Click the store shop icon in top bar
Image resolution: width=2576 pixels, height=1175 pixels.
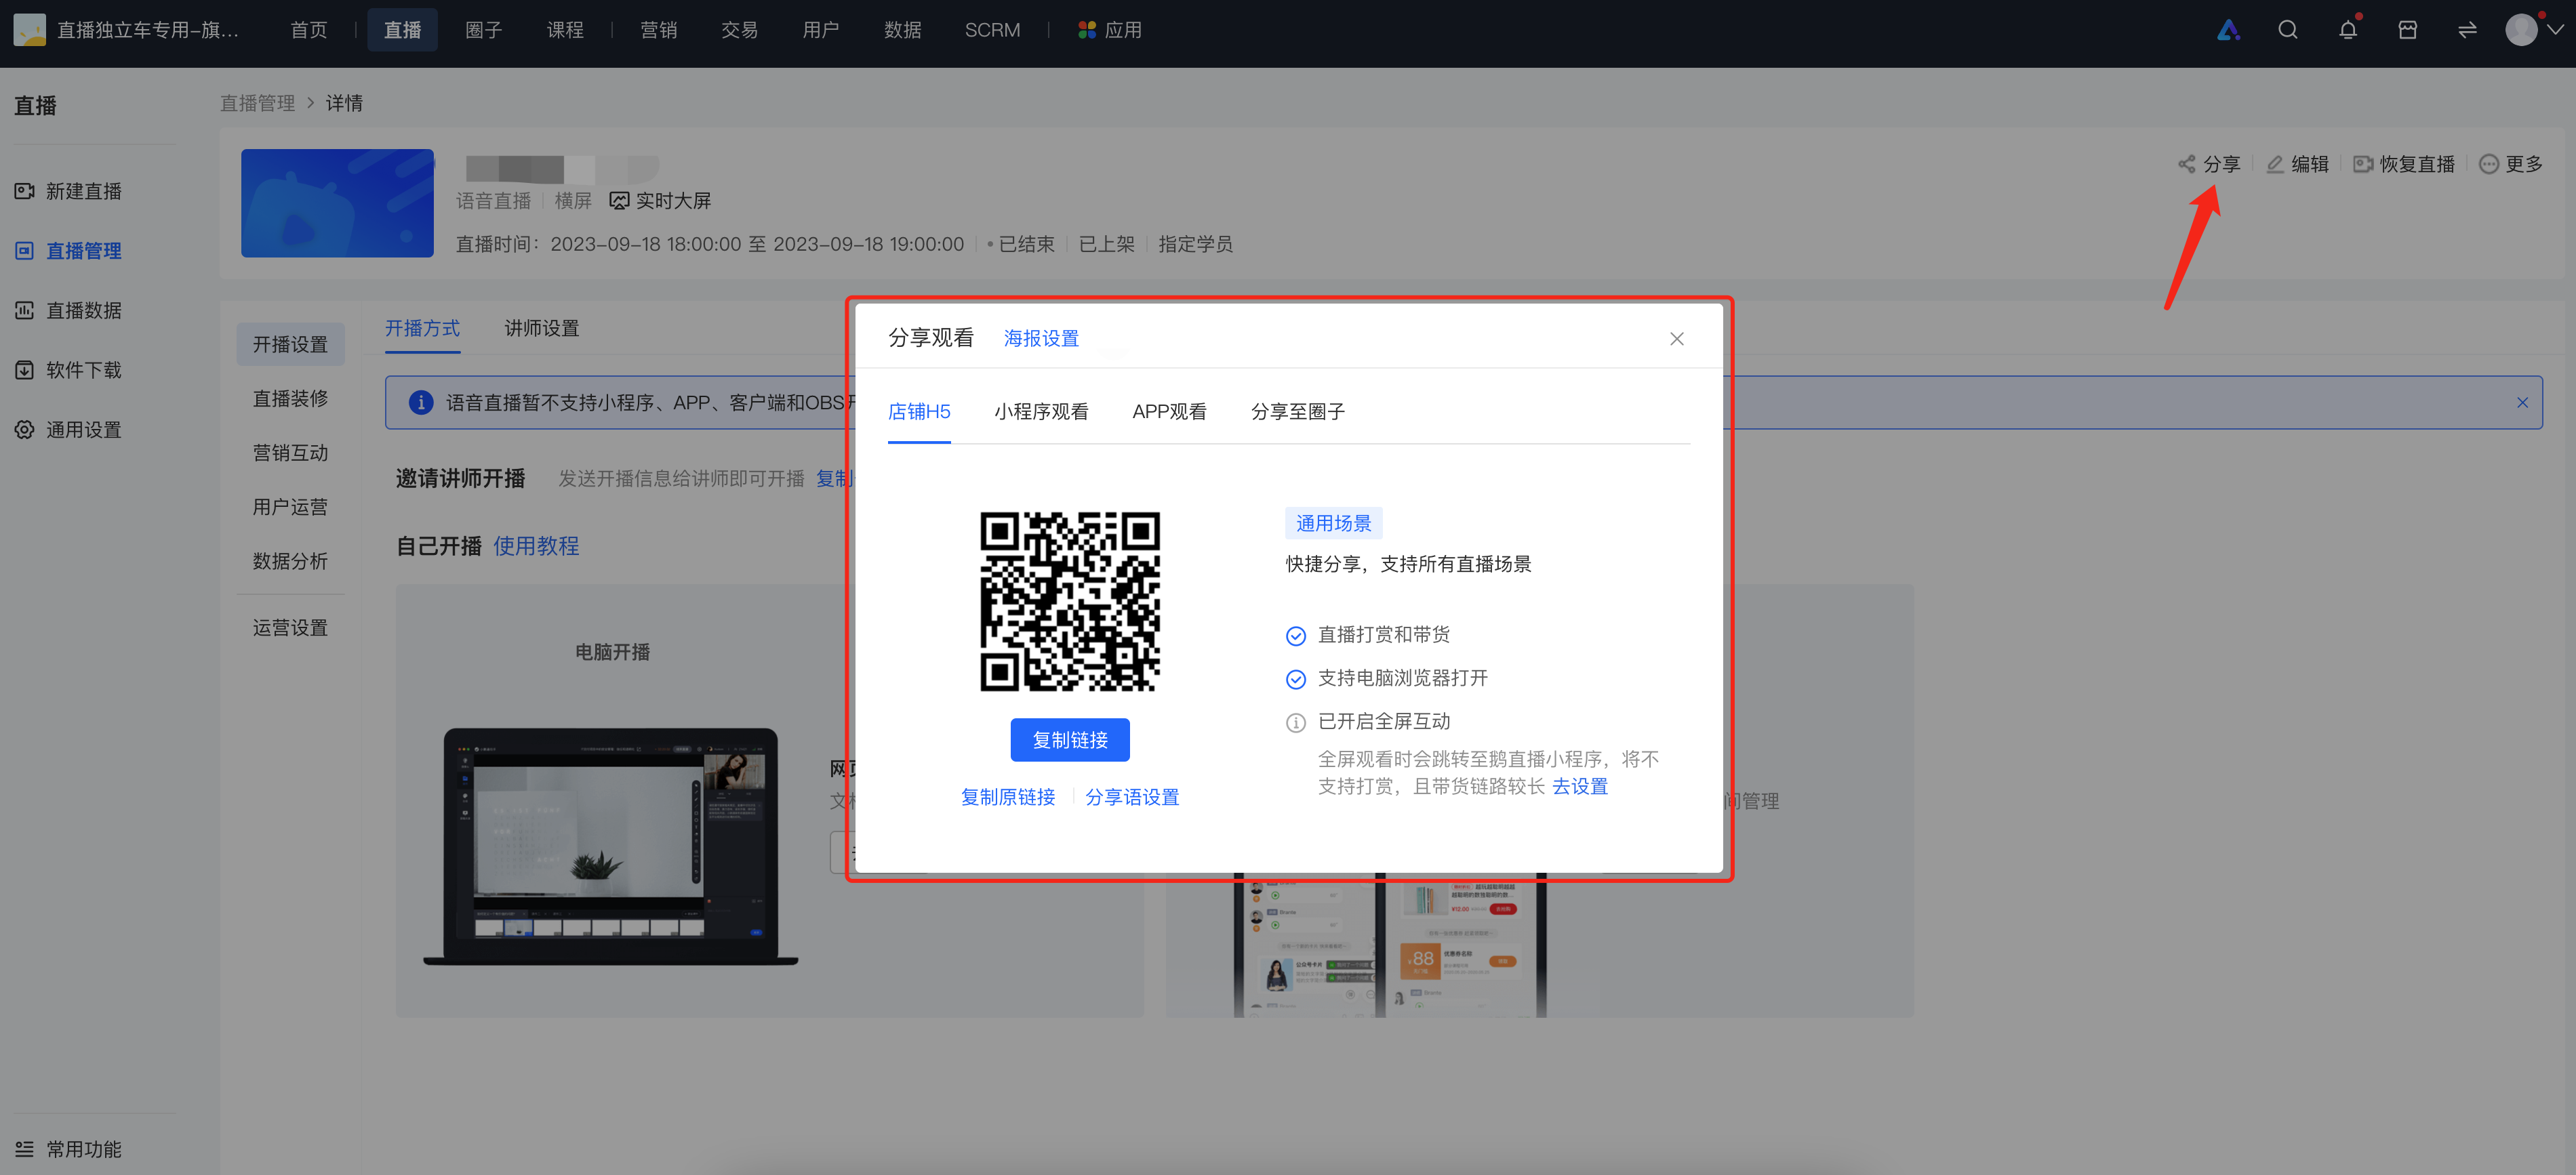point(2407,30)
